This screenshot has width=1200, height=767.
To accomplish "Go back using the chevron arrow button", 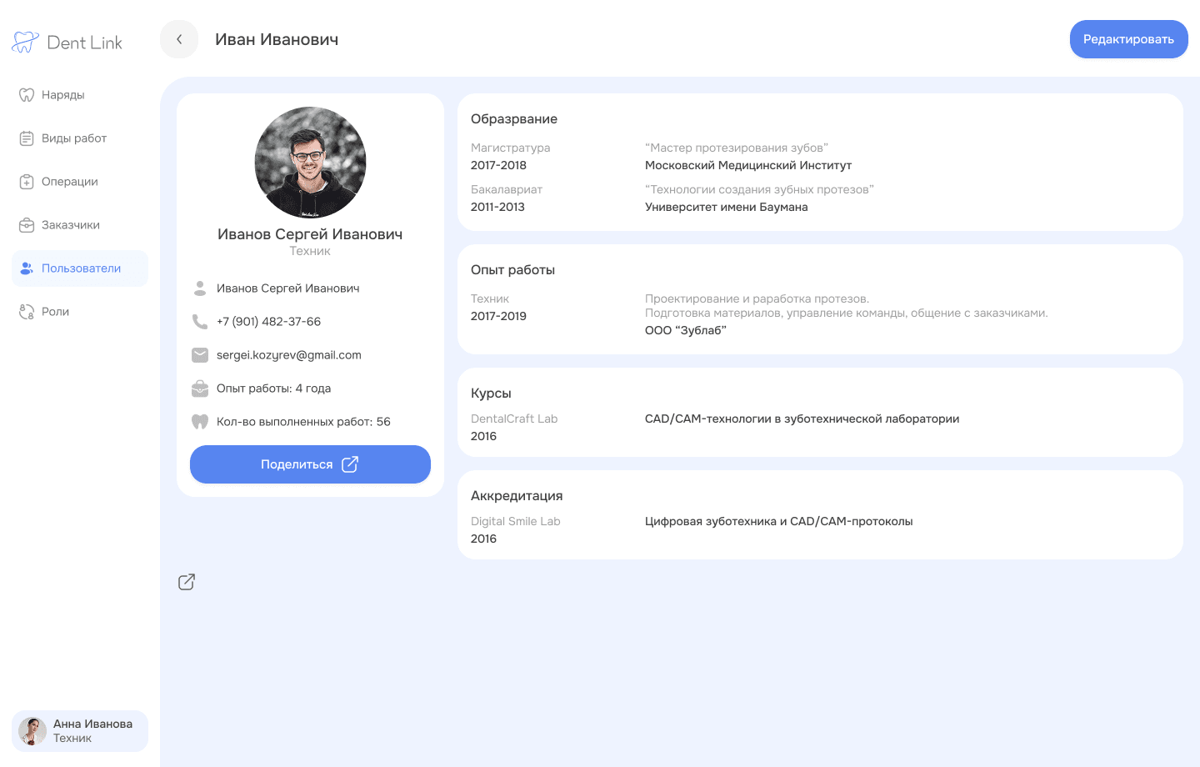I will pos(179,39).
